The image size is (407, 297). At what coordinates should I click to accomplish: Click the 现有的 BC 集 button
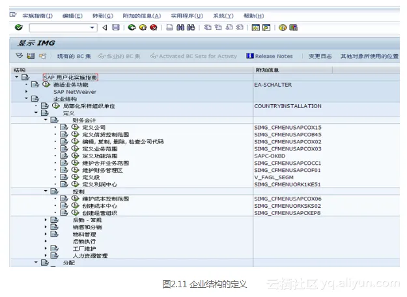click(x=74, y=56)
